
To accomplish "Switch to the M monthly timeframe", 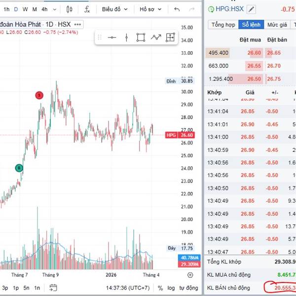I will tap(35, 9).
